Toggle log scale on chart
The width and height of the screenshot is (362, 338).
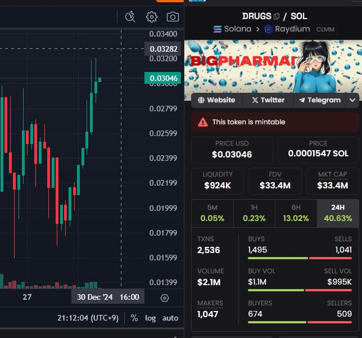coord(150,318)
